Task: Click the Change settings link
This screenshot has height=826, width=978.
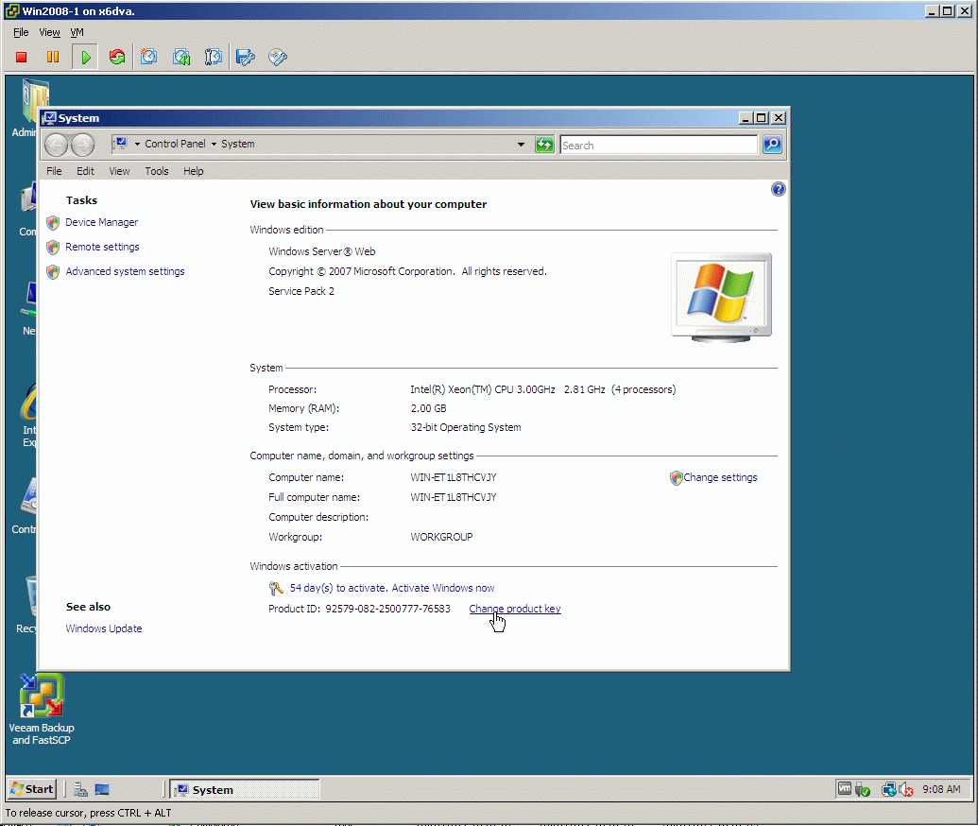Action: pyautogui.click(x=720, y=477)
